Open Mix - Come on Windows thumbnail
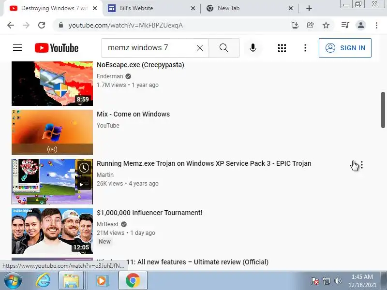The width and height of the screenshot is (387, 290). pos(52,132)
